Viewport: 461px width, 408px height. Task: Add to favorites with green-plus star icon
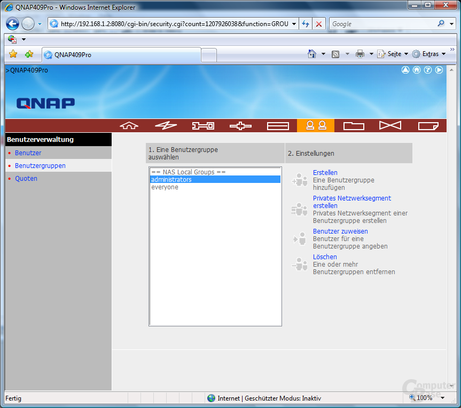29,54
